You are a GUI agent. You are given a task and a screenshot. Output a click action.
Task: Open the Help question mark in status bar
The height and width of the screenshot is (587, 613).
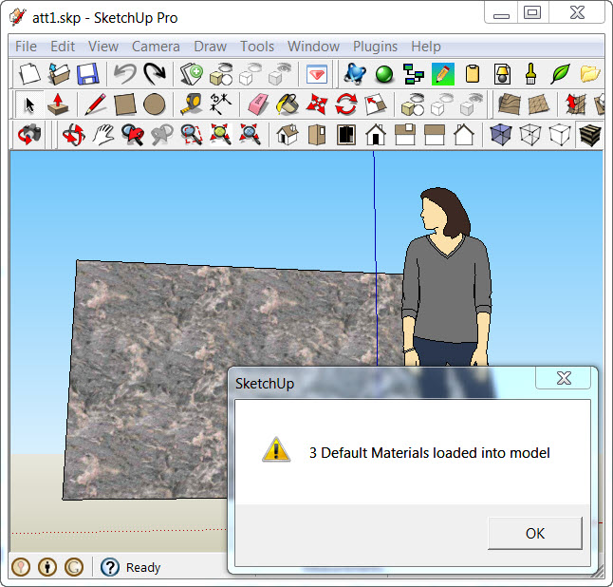[110, 567]
